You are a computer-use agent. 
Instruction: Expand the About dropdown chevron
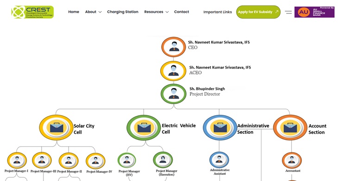pyautogui.click(x=100, y=12)
